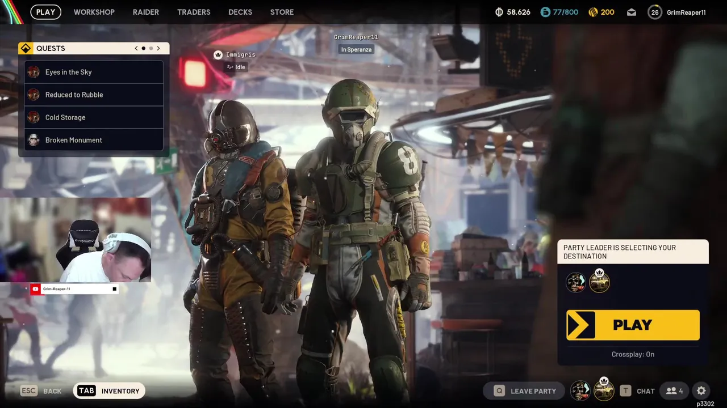This screenshot has height=408, width=727.
Task: Click the In Speranza status label
Action: tap(356, 49)
